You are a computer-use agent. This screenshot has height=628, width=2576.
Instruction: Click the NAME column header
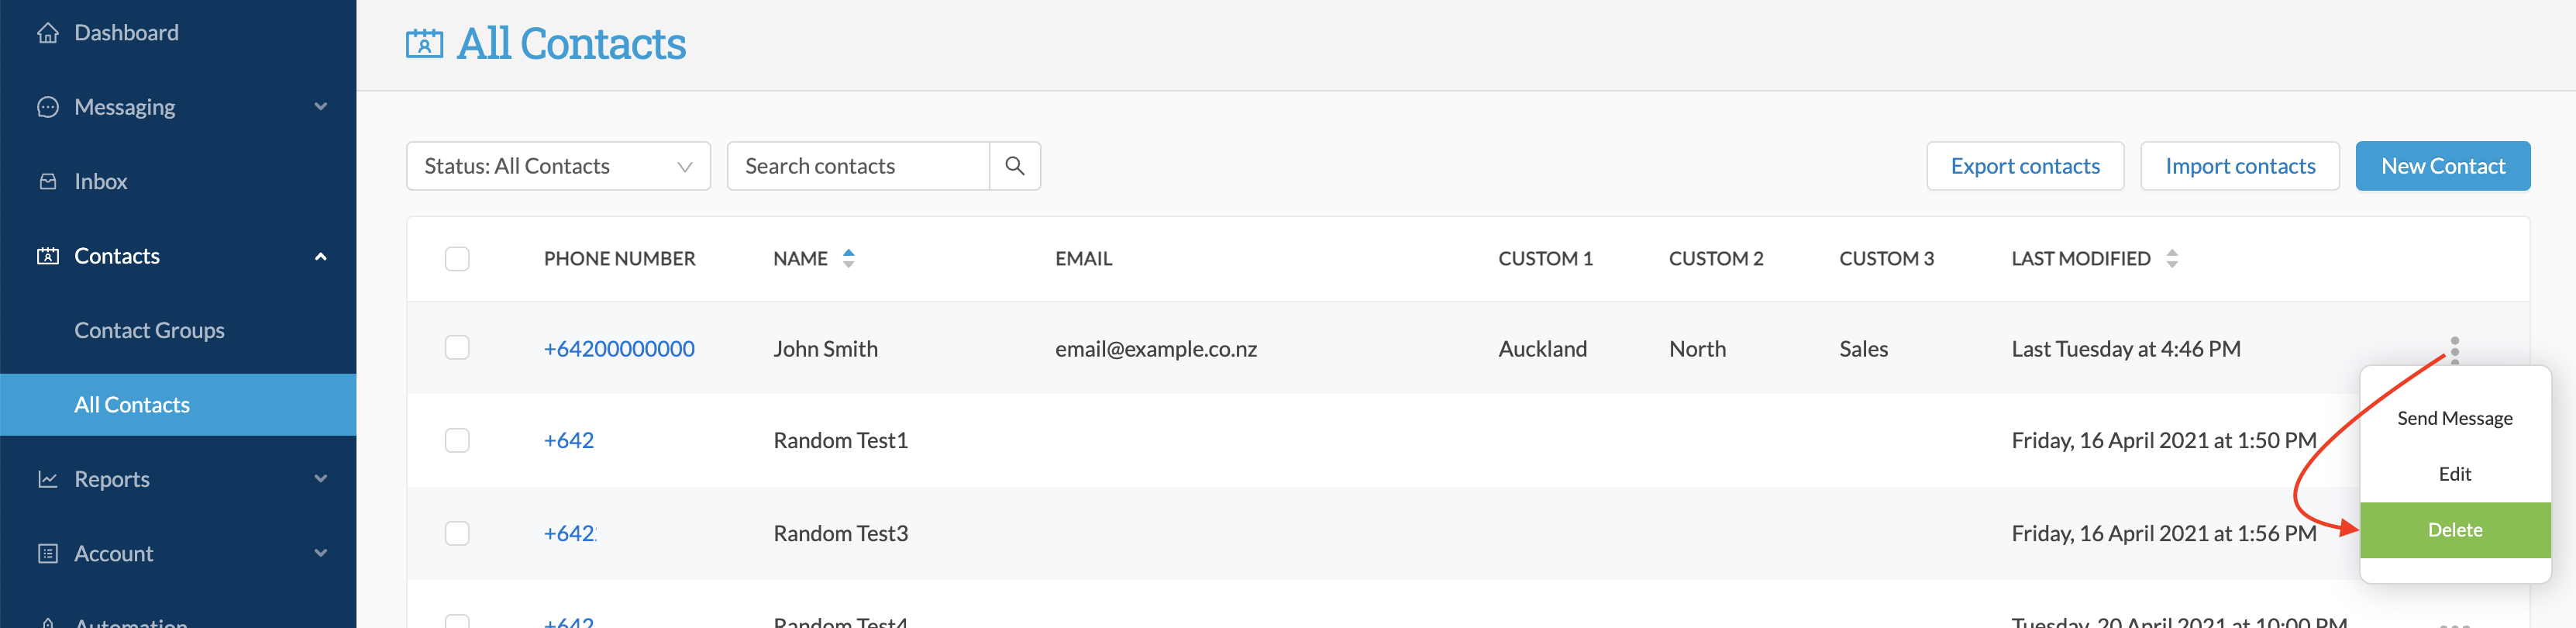click(x=800, y=259)
